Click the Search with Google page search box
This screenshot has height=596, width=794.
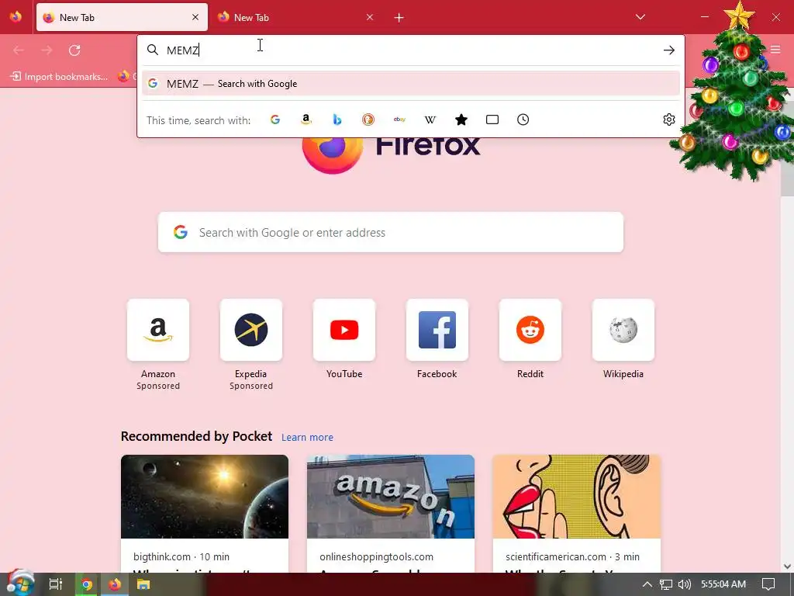click(x=391, y=232)
